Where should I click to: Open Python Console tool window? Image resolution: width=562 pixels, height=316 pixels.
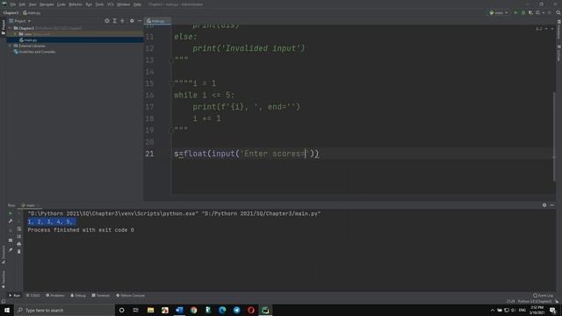130,296
